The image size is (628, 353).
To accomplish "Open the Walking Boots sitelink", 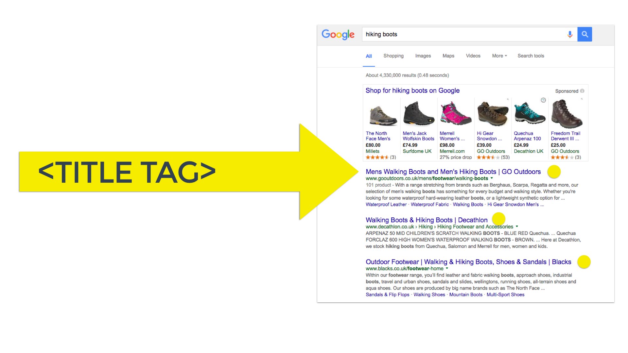I will 468,205.
